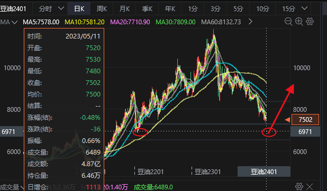Select the 豆油2201 contract segment
This screenshot has height=191, width=327.
(150, 172)
